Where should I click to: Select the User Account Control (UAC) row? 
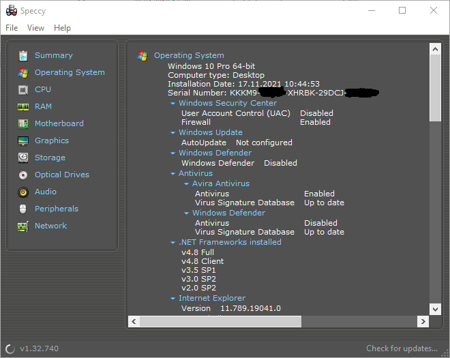[257, 113]
